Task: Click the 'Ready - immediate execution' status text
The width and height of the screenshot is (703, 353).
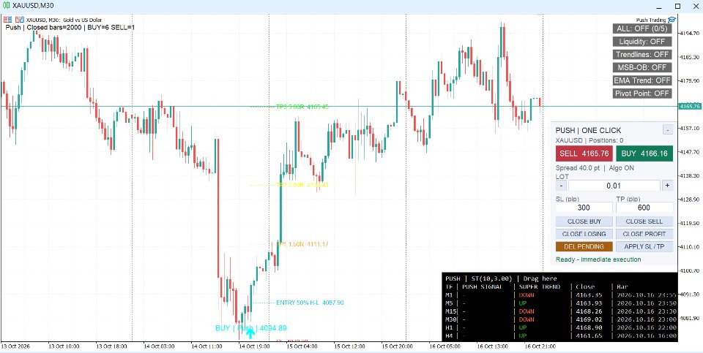Action: [x=598, y=259]
